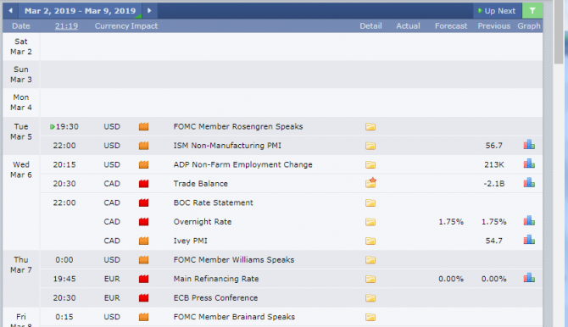This screenshot has width=568, height=327.
Task: Open graph for ADP Non-Farm Employment Change
Action: [x=529, y=163]
